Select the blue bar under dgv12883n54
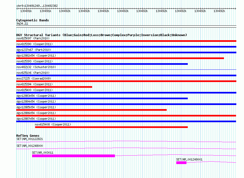Viewport: 244px width, 178px height. tap(102, 98)
